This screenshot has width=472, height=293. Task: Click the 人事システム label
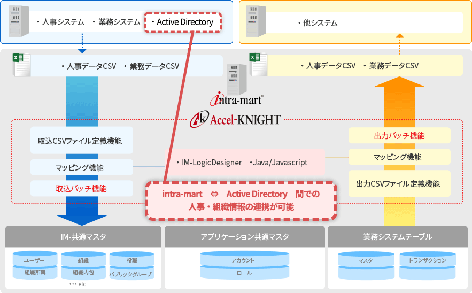pos(63,22)
